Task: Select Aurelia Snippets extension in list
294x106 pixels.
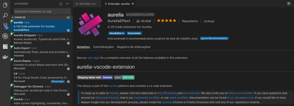Action: coord(42,39)
